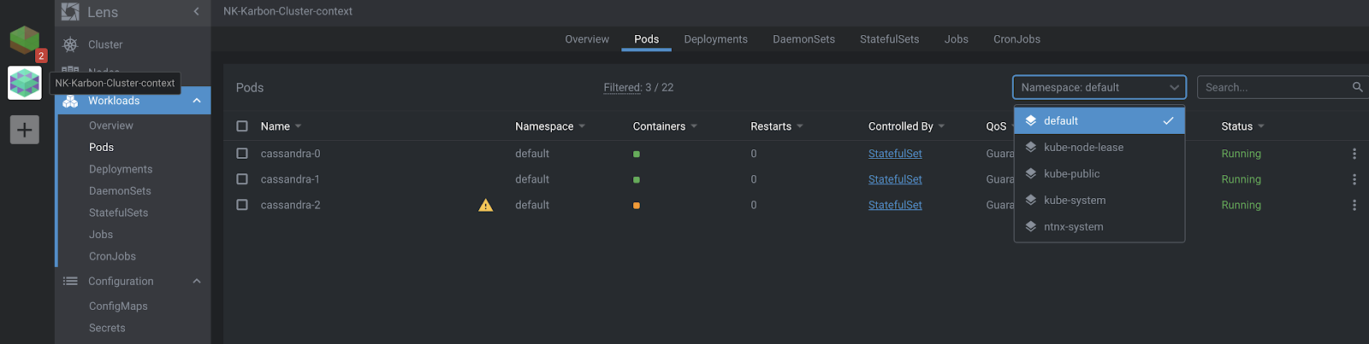Click the Lens logo icon

pyautogui.click(x=70, y=12)
